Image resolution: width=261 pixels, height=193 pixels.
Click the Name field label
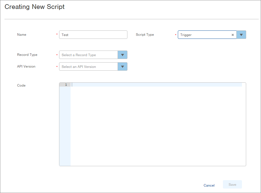(22, 35)
